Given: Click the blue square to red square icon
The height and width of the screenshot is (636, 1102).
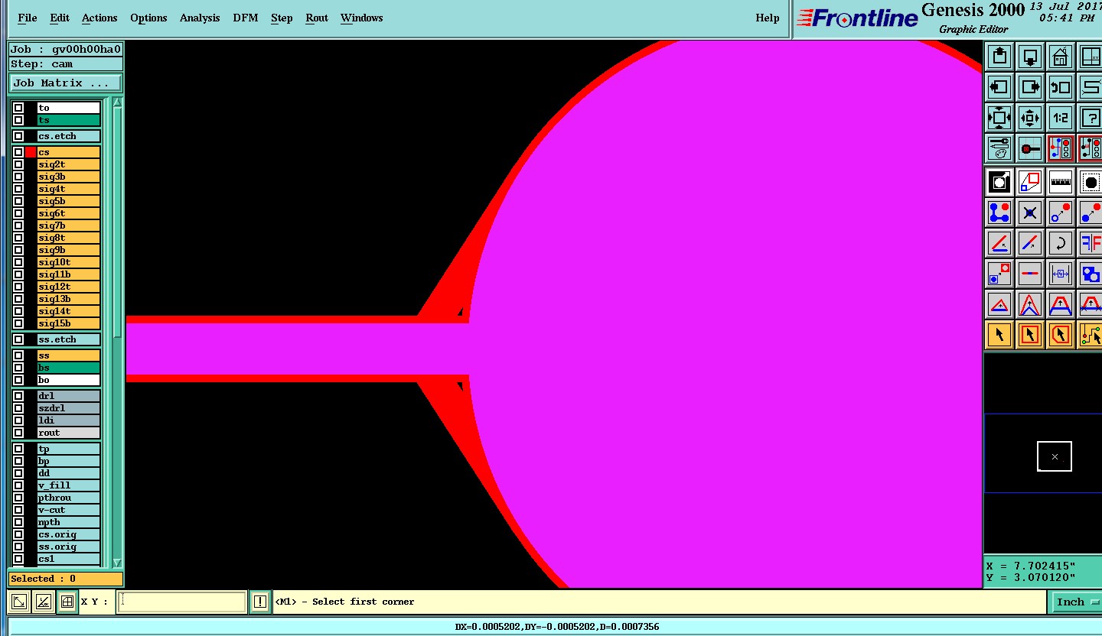Looking at the screenshot, I should tap(999, 274).
